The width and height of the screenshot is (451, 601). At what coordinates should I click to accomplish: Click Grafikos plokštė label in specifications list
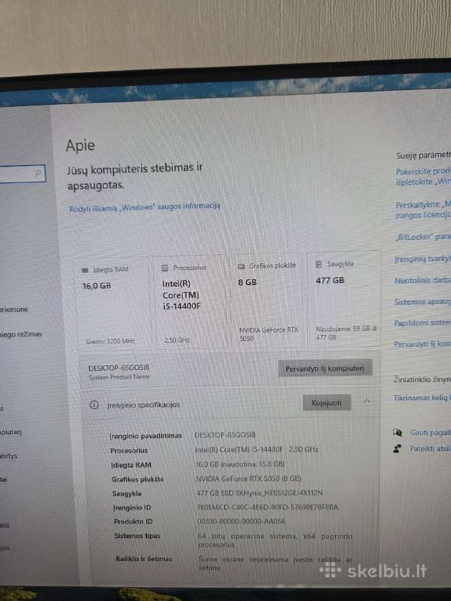pyautogui.click(x=138, y=479)
